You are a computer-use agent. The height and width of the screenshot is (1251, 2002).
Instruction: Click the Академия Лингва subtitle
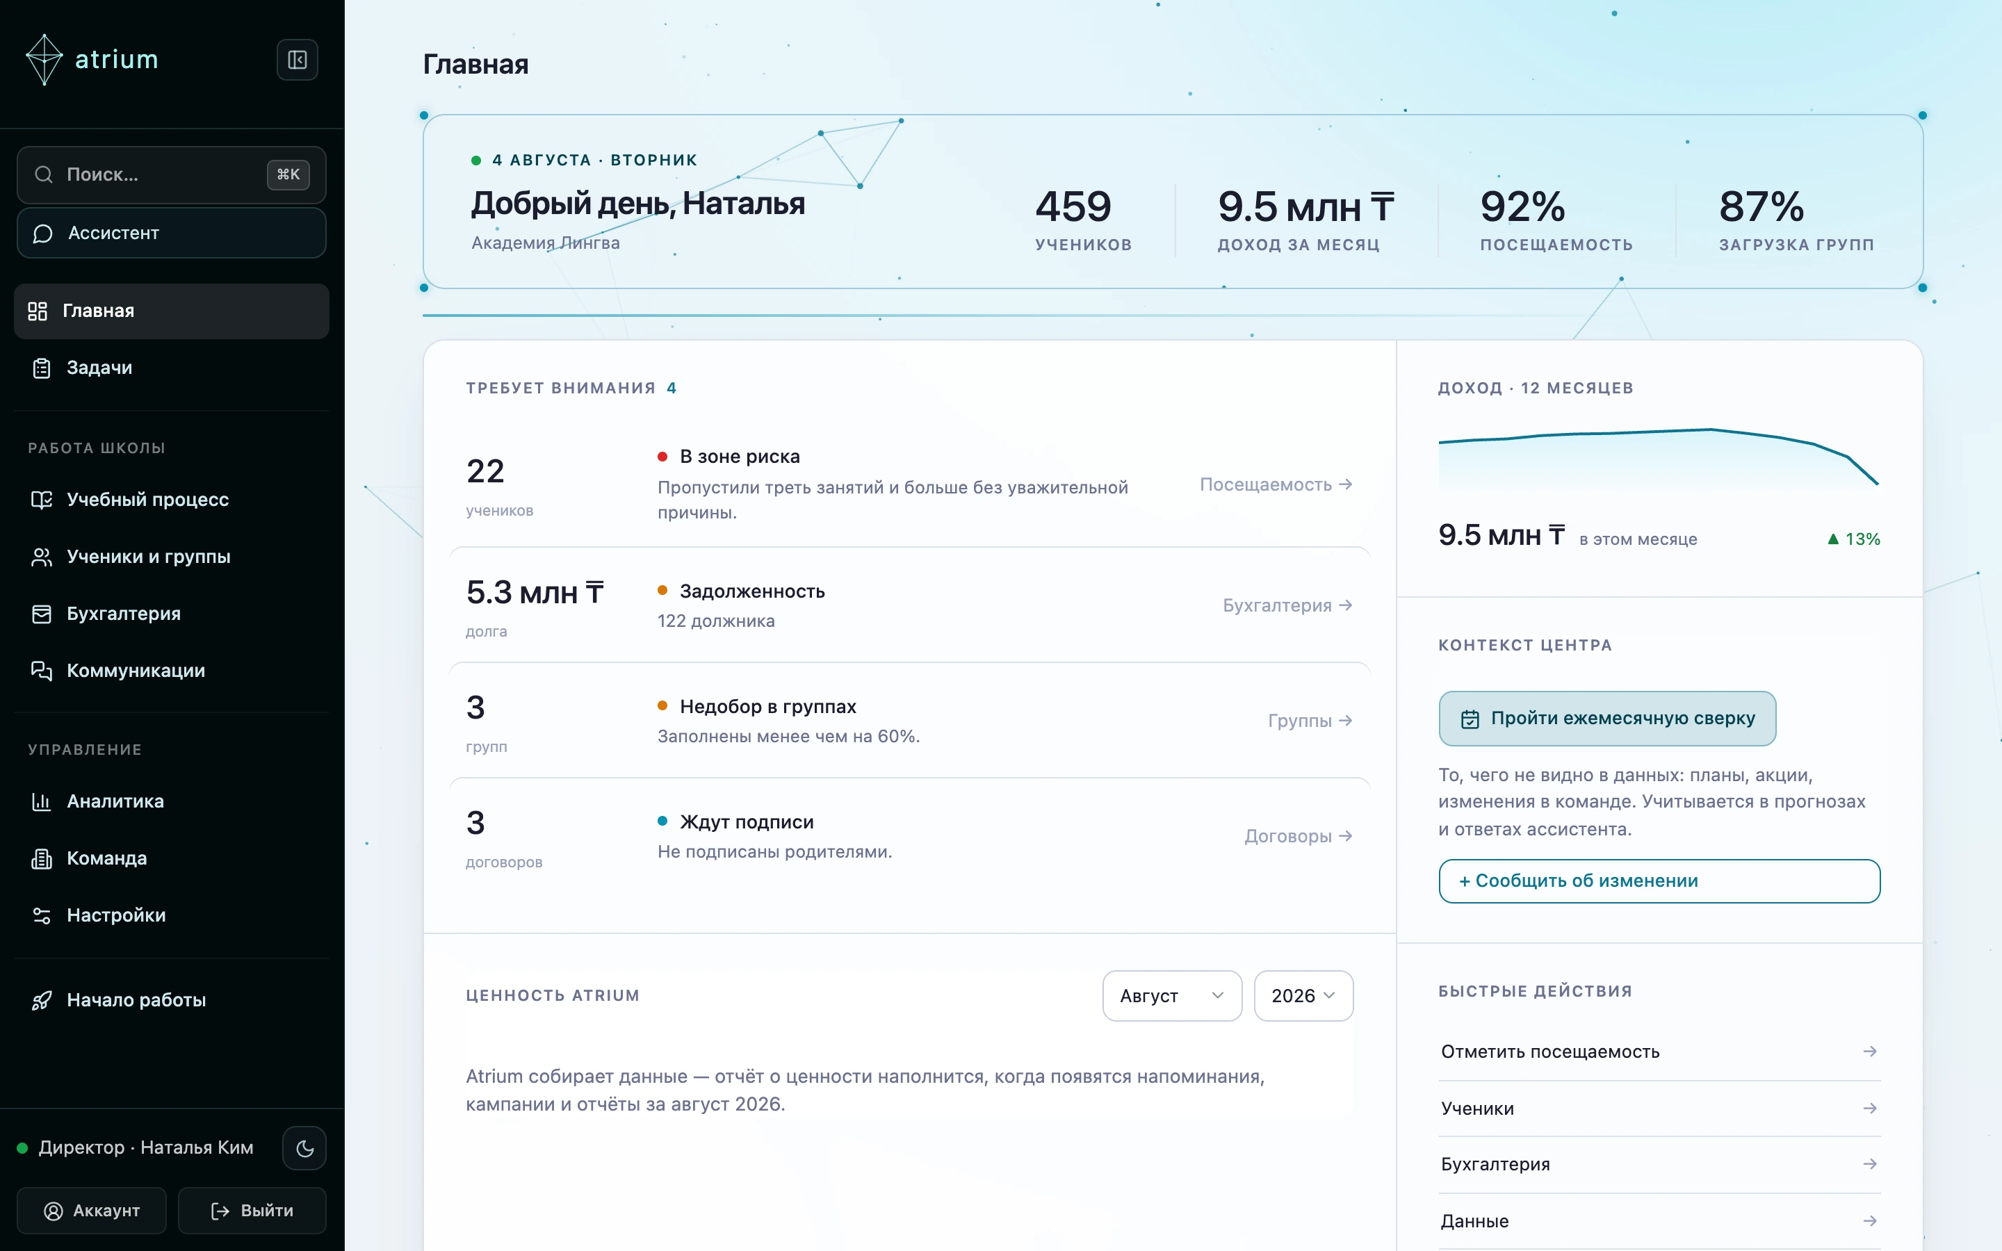(545, 243)
